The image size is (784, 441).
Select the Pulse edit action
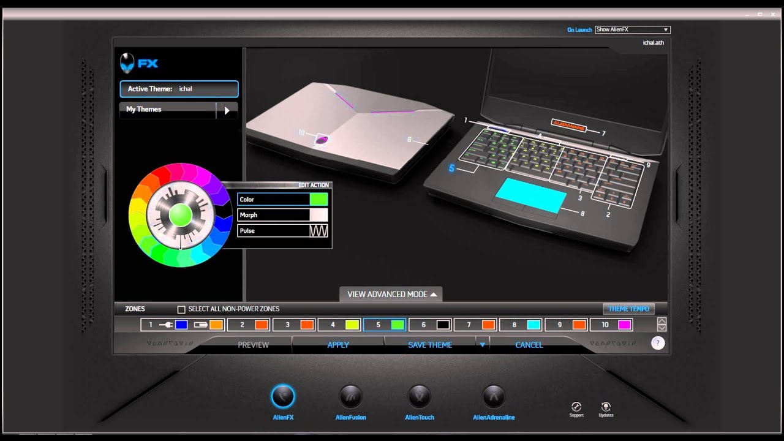tap(283, 231)
